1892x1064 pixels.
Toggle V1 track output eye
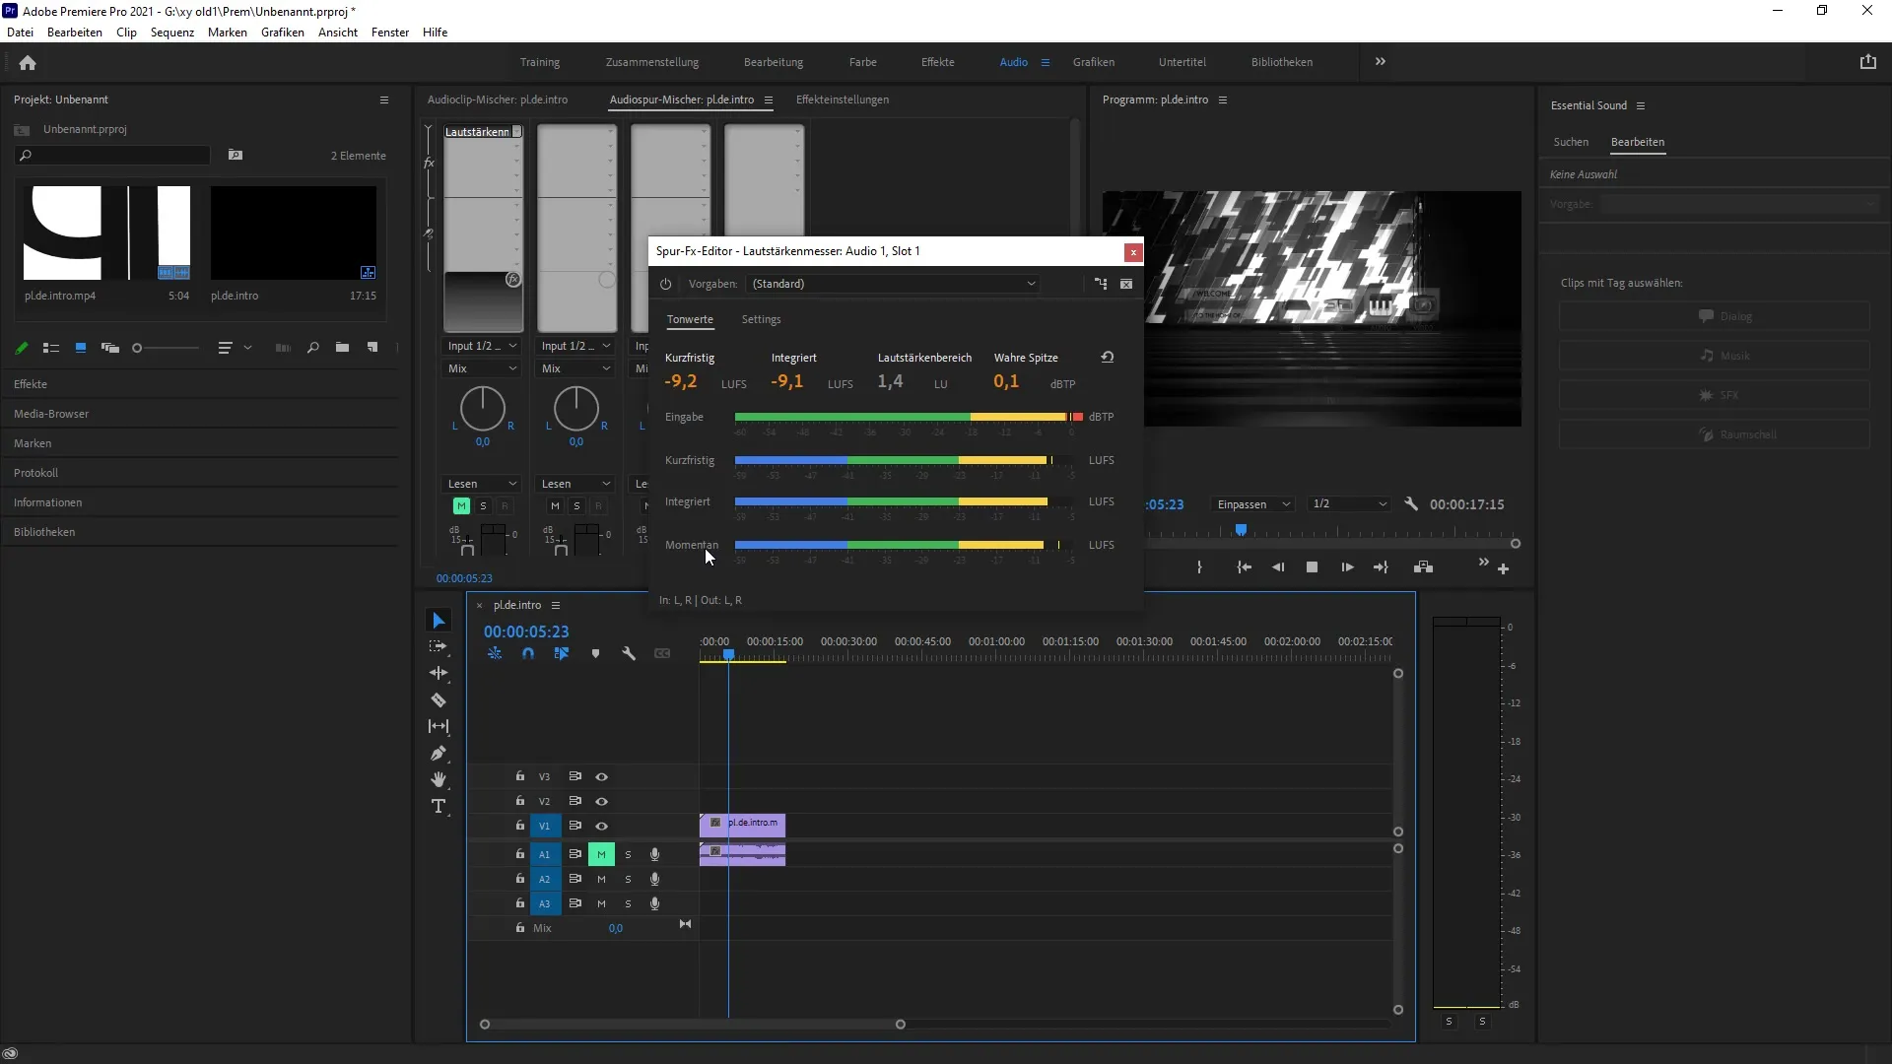[601, 826]
